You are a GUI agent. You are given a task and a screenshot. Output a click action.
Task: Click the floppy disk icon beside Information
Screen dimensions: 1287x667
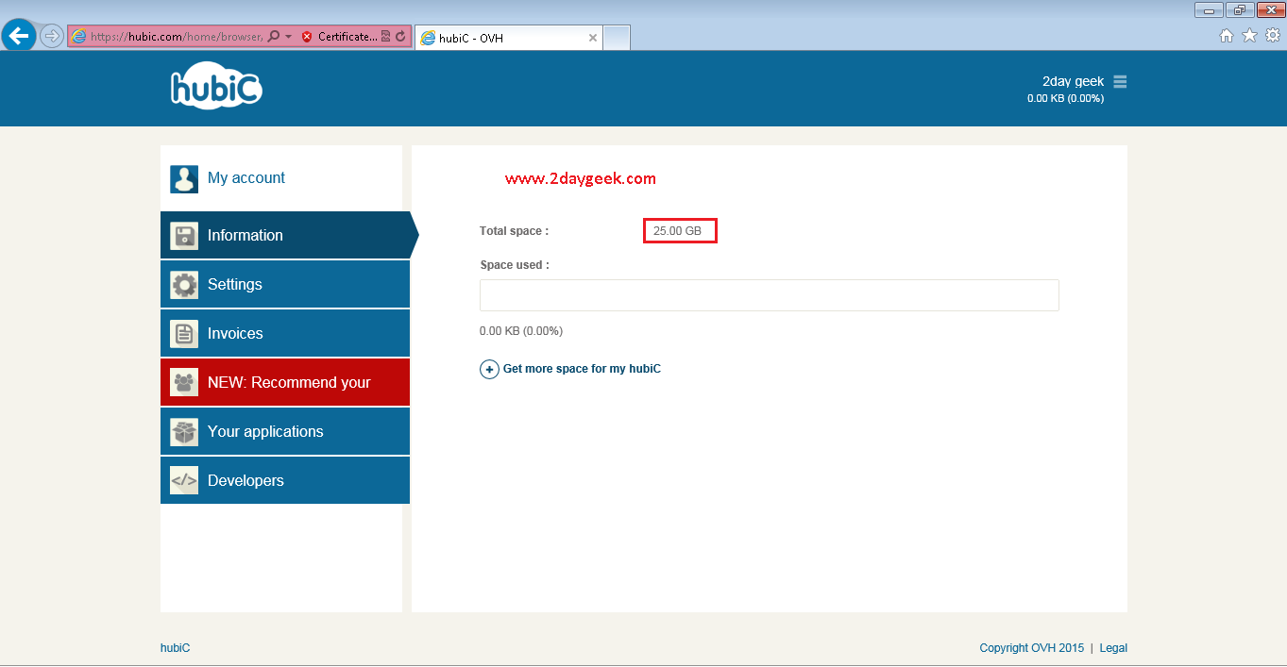click(x=184, y=236)
